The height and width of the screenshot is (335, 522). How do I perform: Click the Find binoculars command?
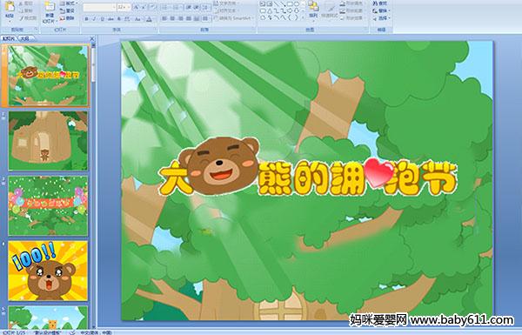(x=380, y=3)
